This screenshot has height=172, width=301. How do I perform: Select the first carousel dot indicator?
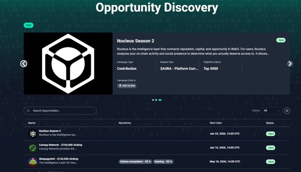point(153,100)
